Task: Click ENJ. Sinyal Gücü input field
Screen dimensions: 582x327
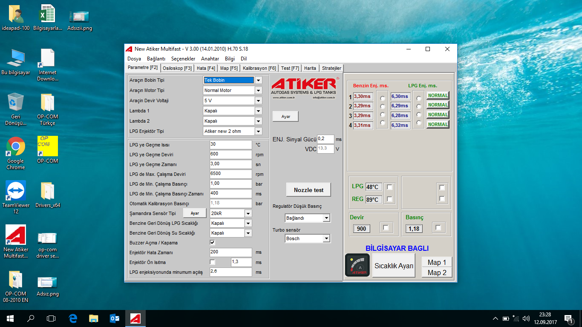Action: (x=326, y=139)
